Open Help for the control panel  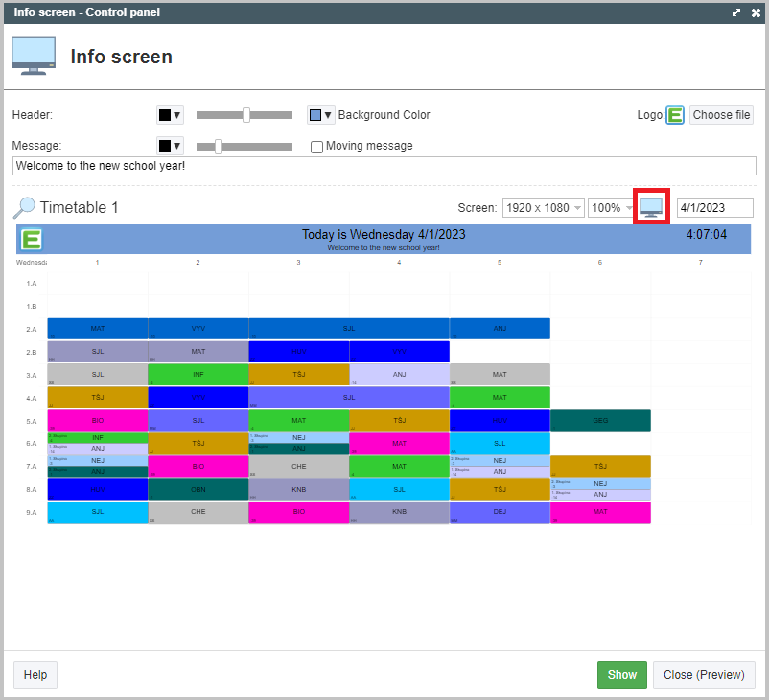35,675
